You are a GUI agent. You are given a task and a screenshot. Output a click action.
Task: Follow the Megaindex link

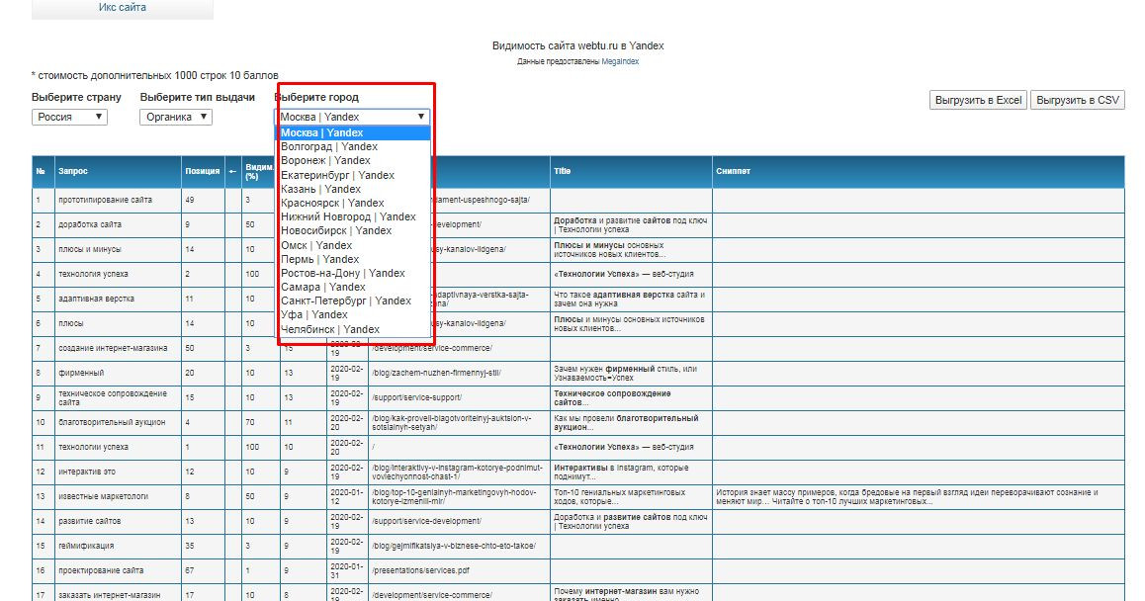click(x=620, y=62)
